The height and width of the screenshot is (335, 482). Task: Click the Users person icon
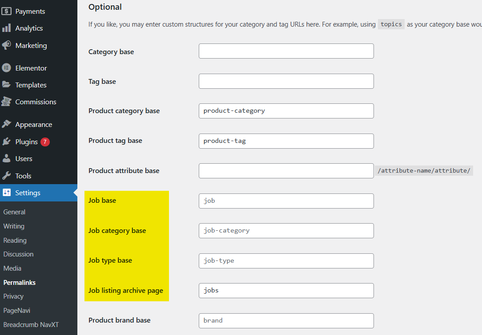(7, 158)
